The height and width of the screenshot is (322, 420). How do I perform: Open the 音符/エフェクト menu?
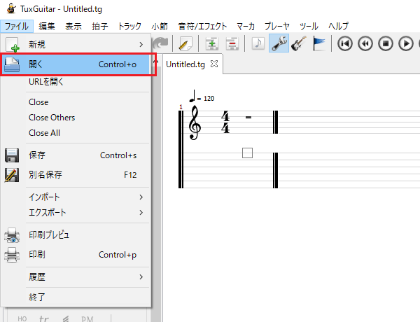click(202, 27)
